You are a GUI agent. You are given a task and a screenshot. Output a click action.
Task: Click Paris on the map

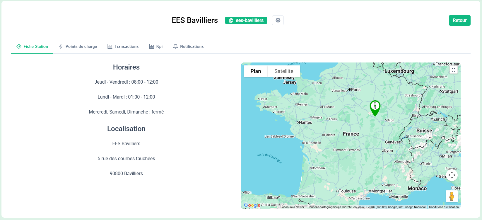click(355, 89)
